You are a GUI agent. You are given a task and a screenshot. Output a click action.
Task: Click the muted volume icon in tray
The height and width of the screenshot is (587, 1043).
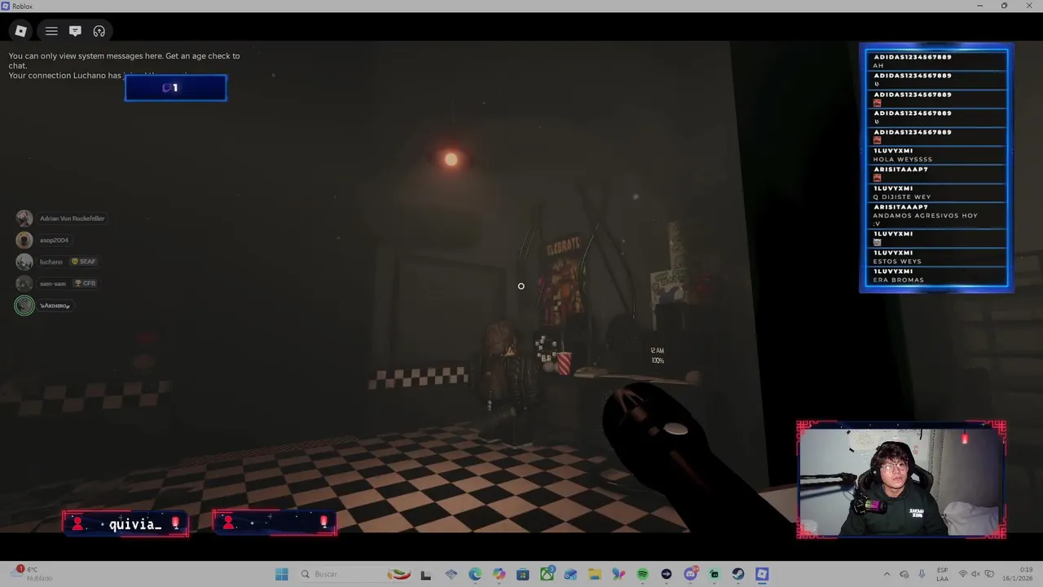click(976, 574)
